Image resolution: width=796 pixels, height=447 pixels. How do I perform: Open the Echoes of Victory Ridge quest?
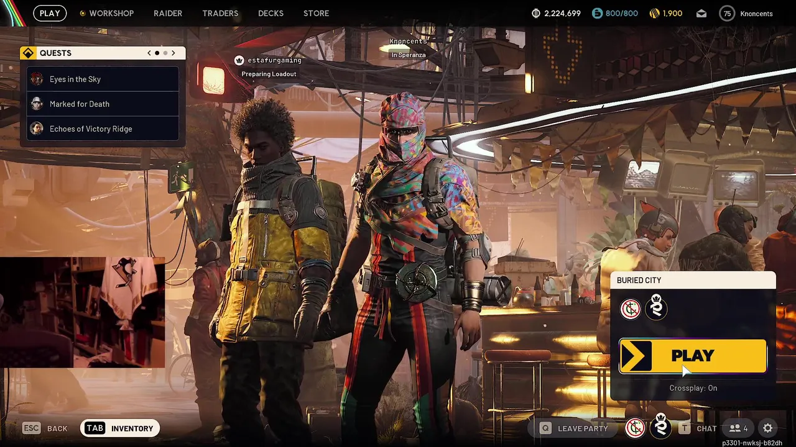(103, 129)
